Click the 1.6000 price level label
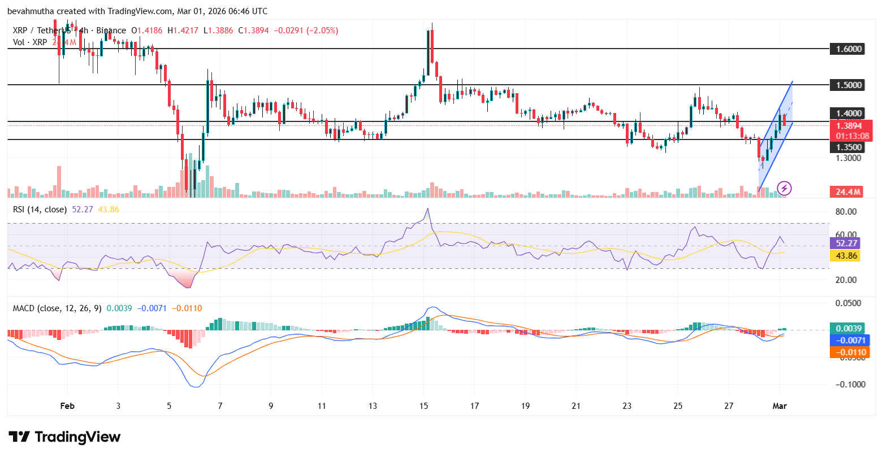883x458 pixels. pos(850,49)
